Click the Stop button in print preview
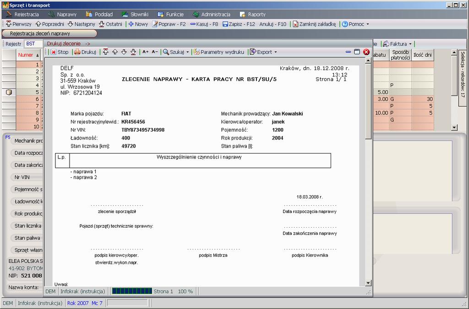The width and height of the screenshot is (469, 309). click(60, 52)
